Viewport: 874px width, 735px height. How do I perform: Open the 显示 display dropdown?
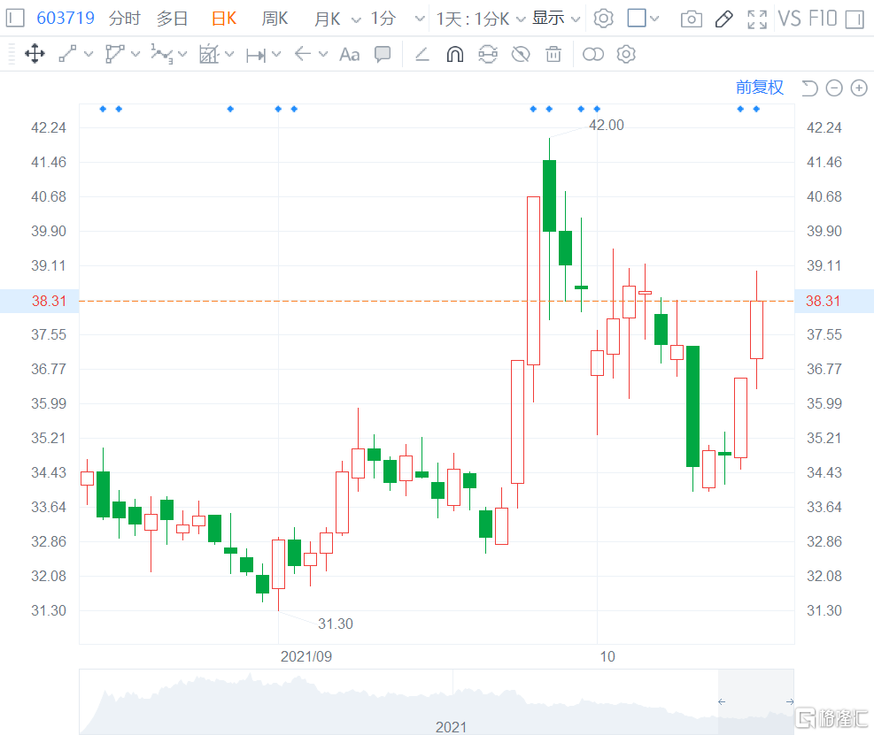(x=556, y=19)
